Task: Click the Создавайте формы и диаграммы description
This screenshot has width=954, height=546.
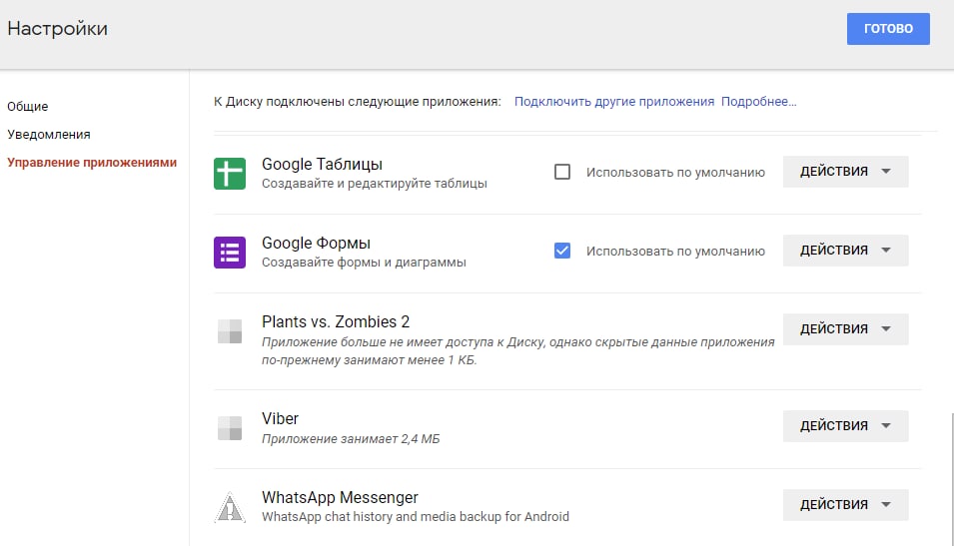Action: point(364,263)
